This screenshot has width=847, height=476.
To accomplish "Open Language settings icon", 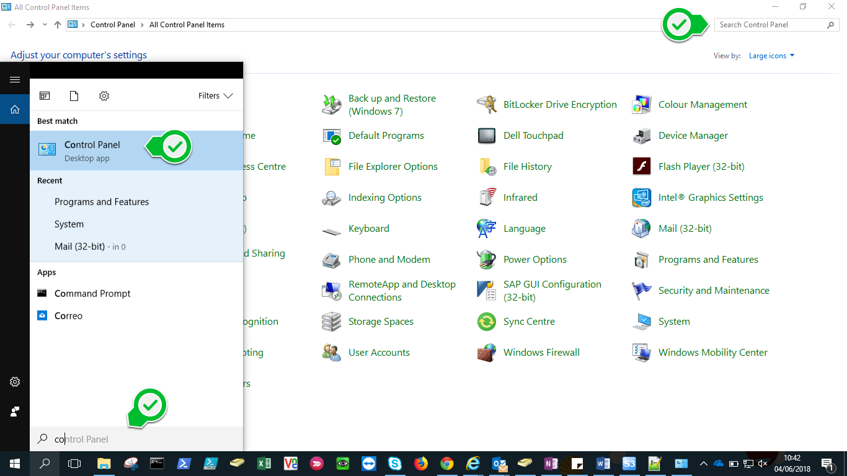I will 487,229.
